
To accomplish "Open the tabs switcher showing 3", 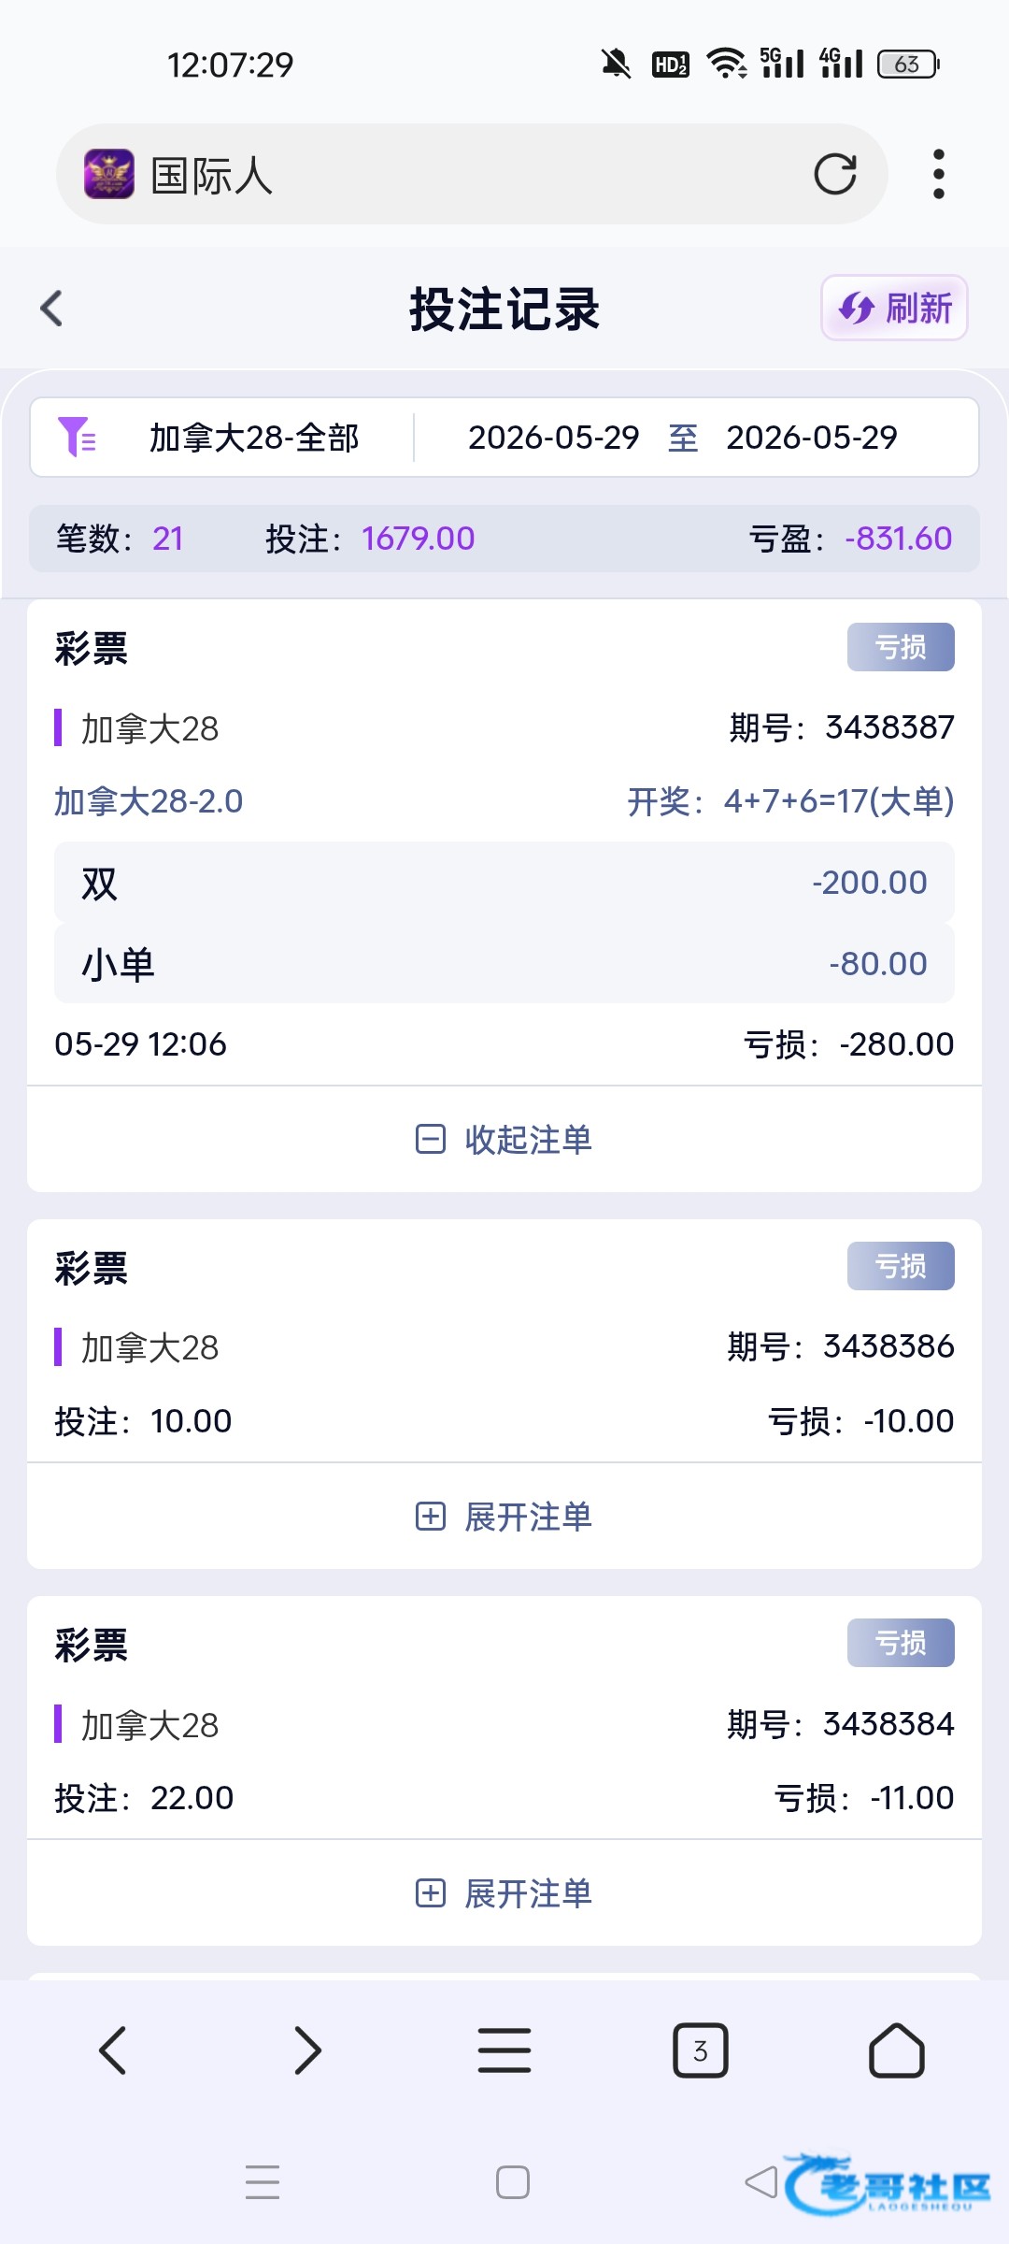I will tap(701, 2050).
